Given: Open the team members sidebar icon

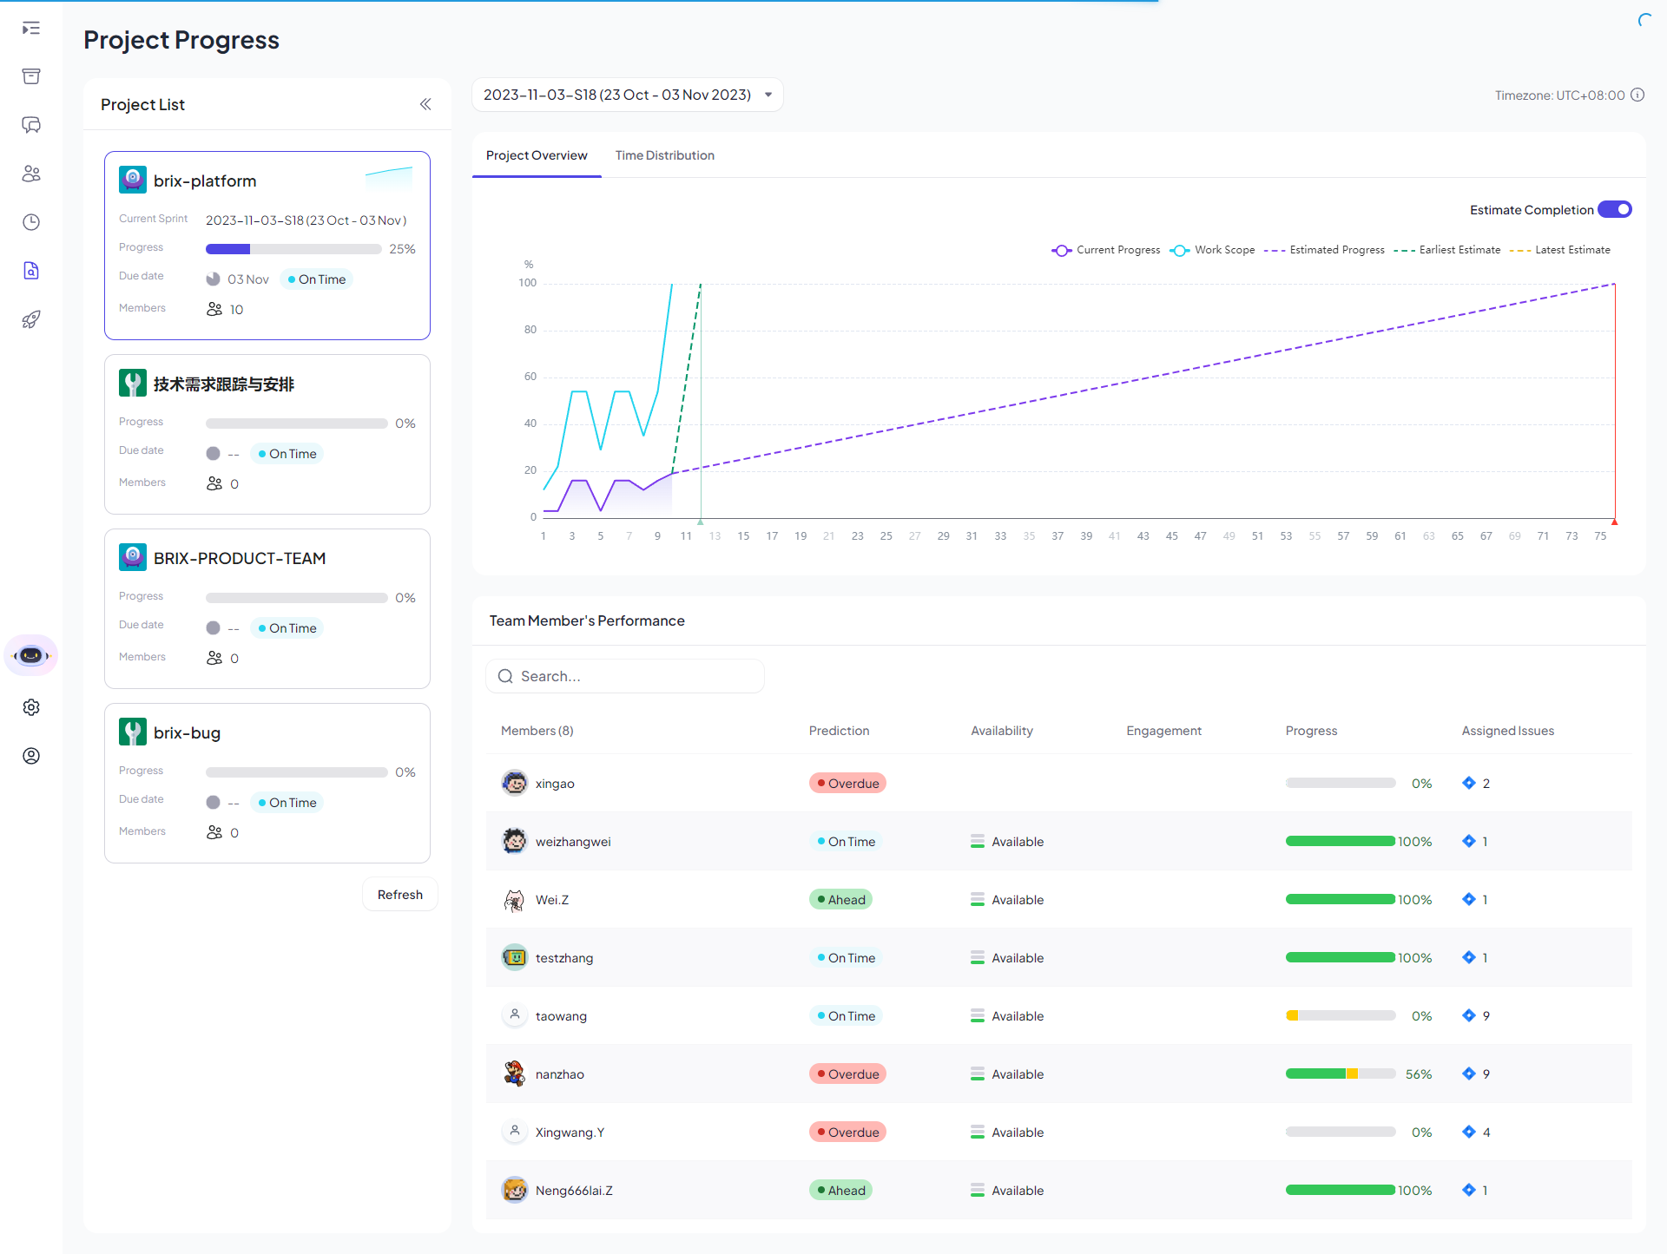Looking at the screenshot, I should pos(31,174).
